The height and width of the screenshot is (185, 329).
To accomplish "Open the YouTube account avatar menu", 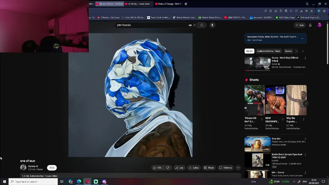I will point(319,25).
